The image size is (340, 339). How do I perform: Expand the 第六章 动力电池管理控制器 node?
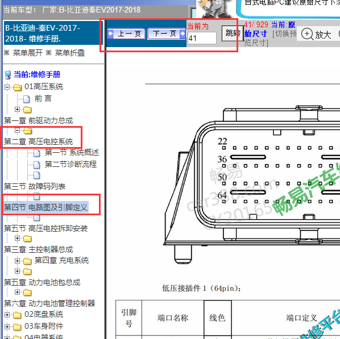(18, 292)
